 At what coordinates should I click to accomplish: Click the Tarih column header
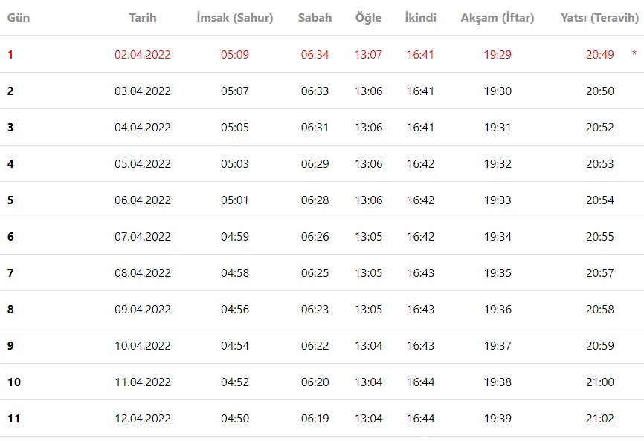[x=143, y=18]
